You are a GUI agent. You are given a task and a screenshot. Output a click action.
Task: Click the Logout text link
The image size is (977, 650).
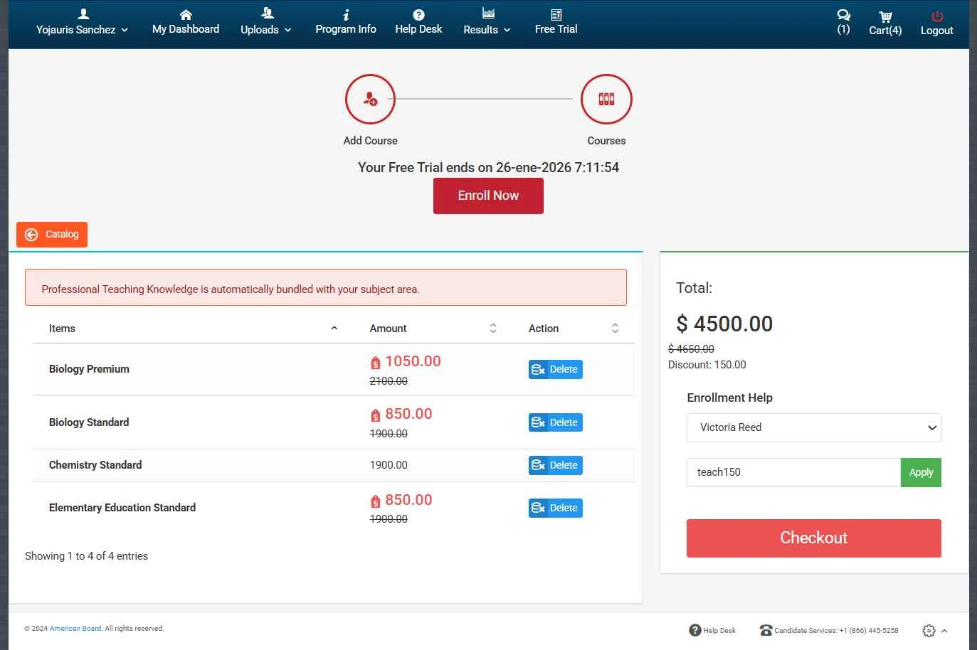pyautogui.click(x=936, y=31)
